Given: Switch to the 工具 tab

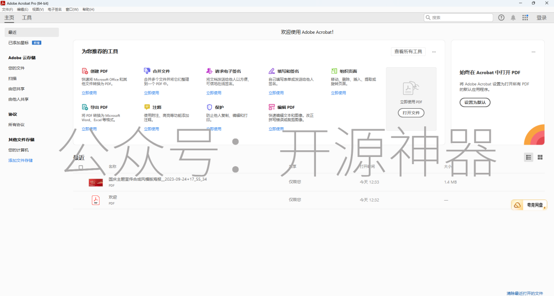Looking at the screenshot, I should point(27,17).
